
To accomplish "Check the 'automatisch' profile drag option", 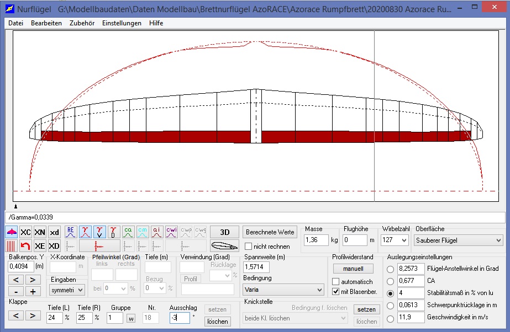I will click(x=336, y=282).
